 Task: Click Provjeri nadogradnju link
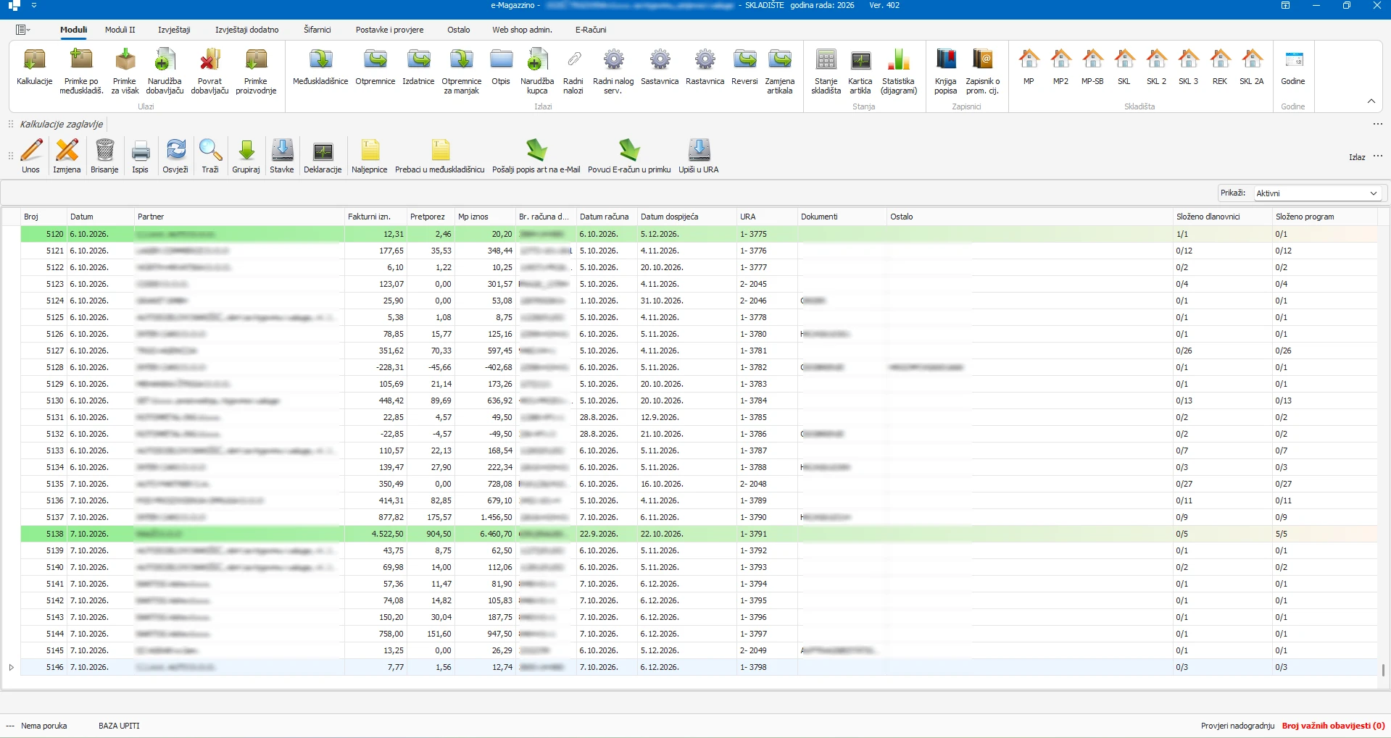click(1237, 726)
